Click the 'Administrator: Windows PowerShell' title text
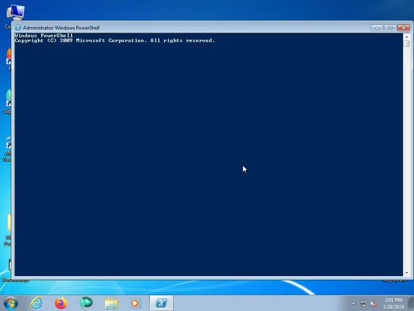414x311 pixels. [61, 28]
